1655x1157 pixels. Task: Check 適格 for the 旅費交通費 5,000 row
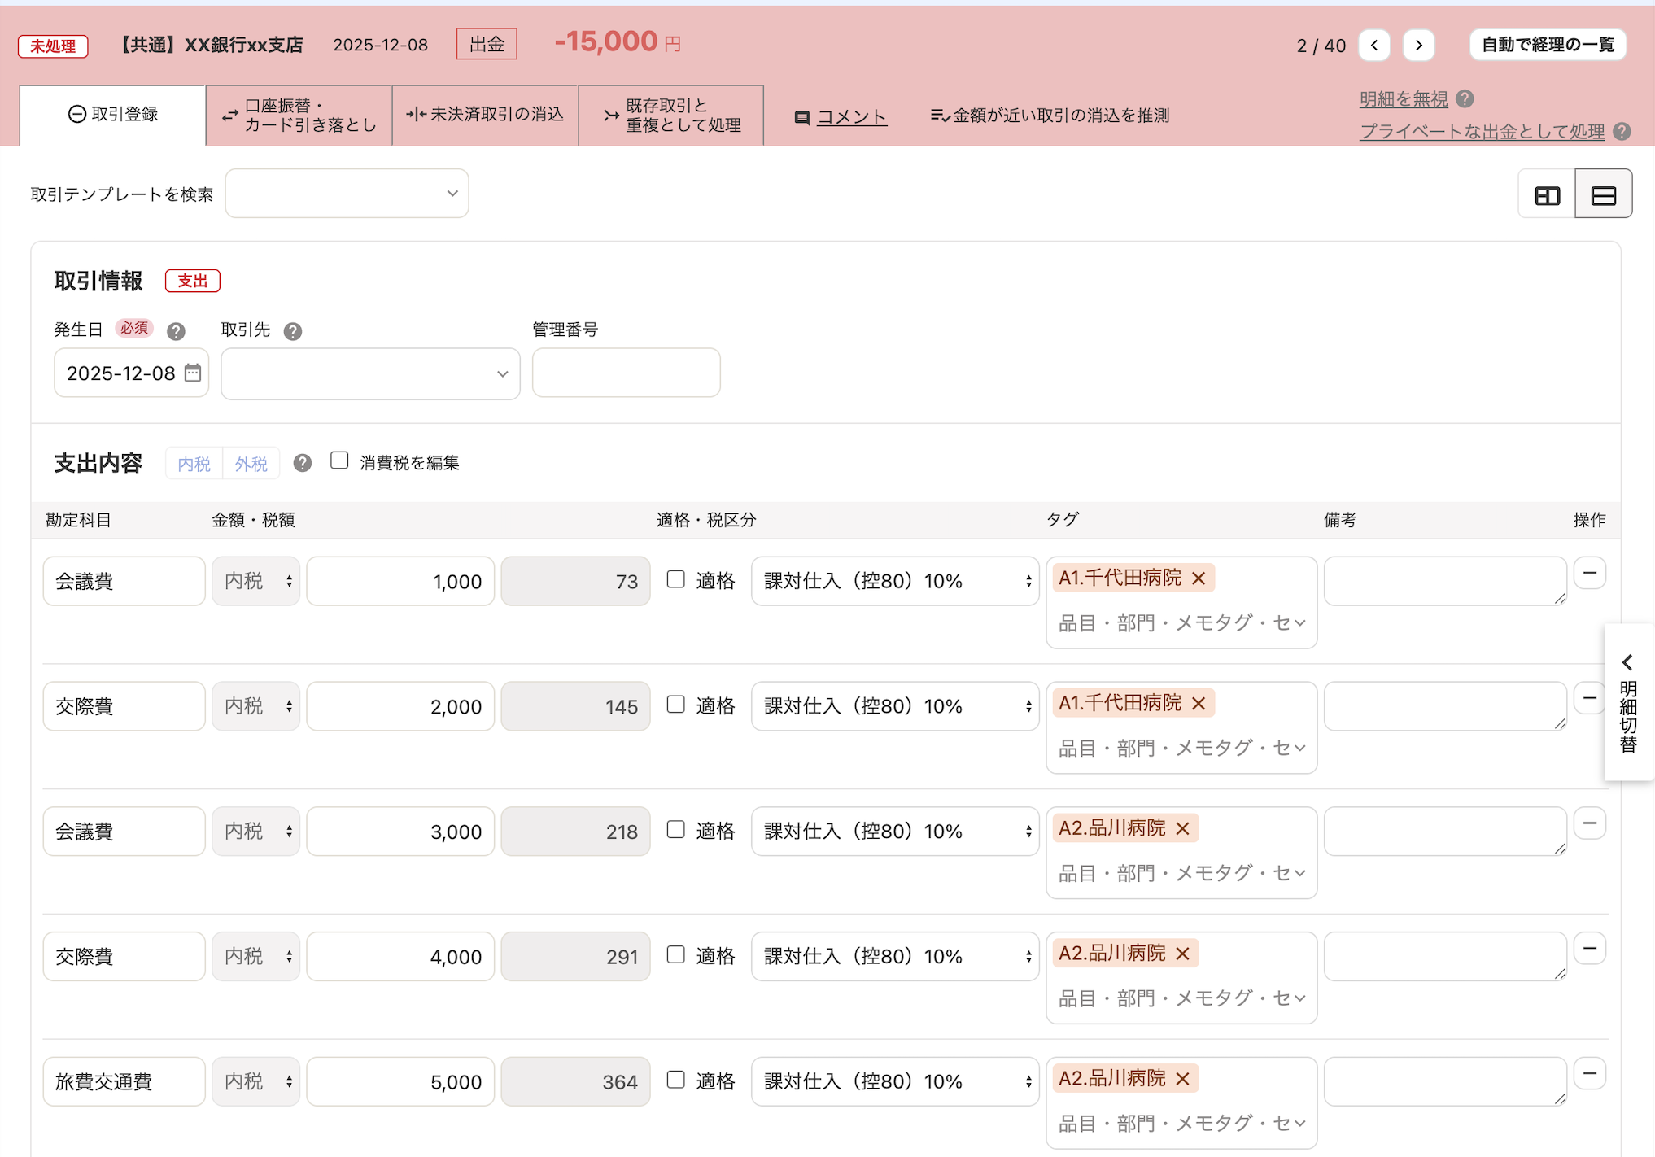[675, 1081]
